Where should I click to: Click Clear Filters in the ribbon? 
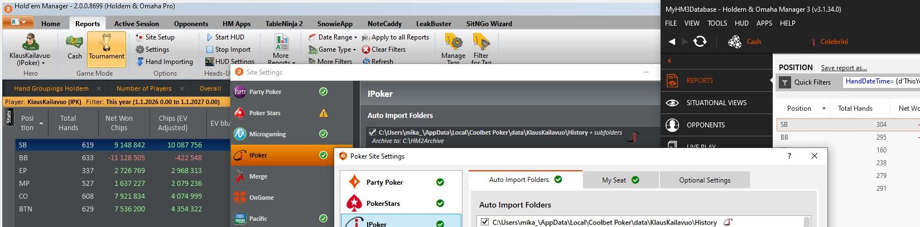point(384,50)
